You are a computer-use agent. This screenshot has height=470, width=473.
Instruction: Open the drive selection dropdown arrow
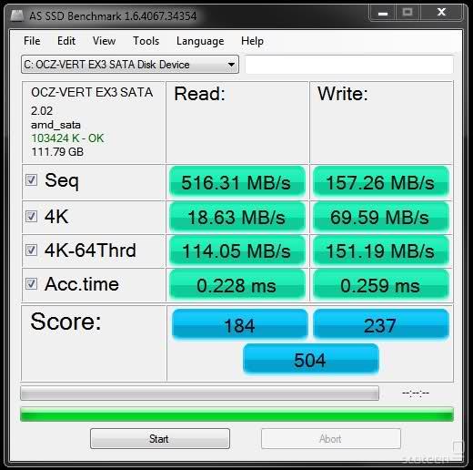pyautogui.click(x=231, y=65)
